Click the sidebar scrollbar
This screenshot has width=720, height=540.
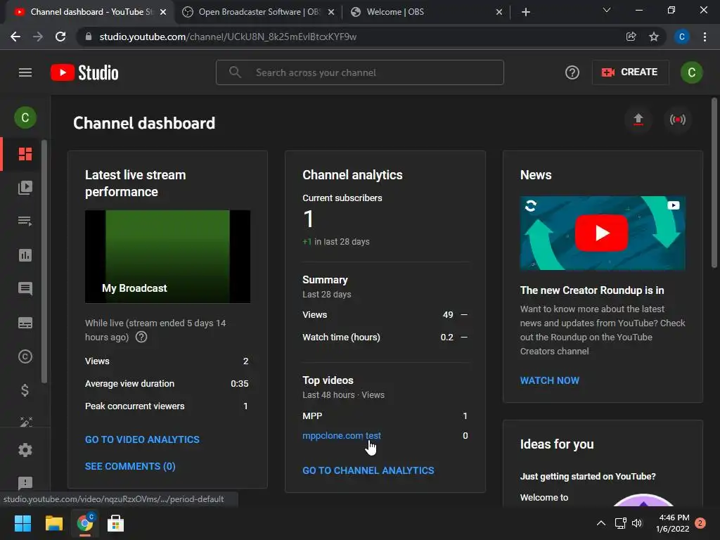[44, 262]
